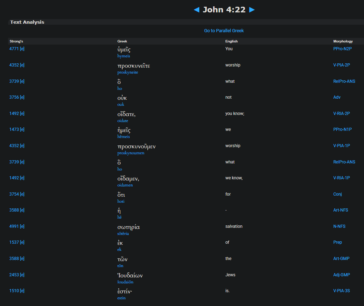Click the Text Analysis section header
Image resolution: width=364 pixels, height=306 pixels.
coord(27,22)
